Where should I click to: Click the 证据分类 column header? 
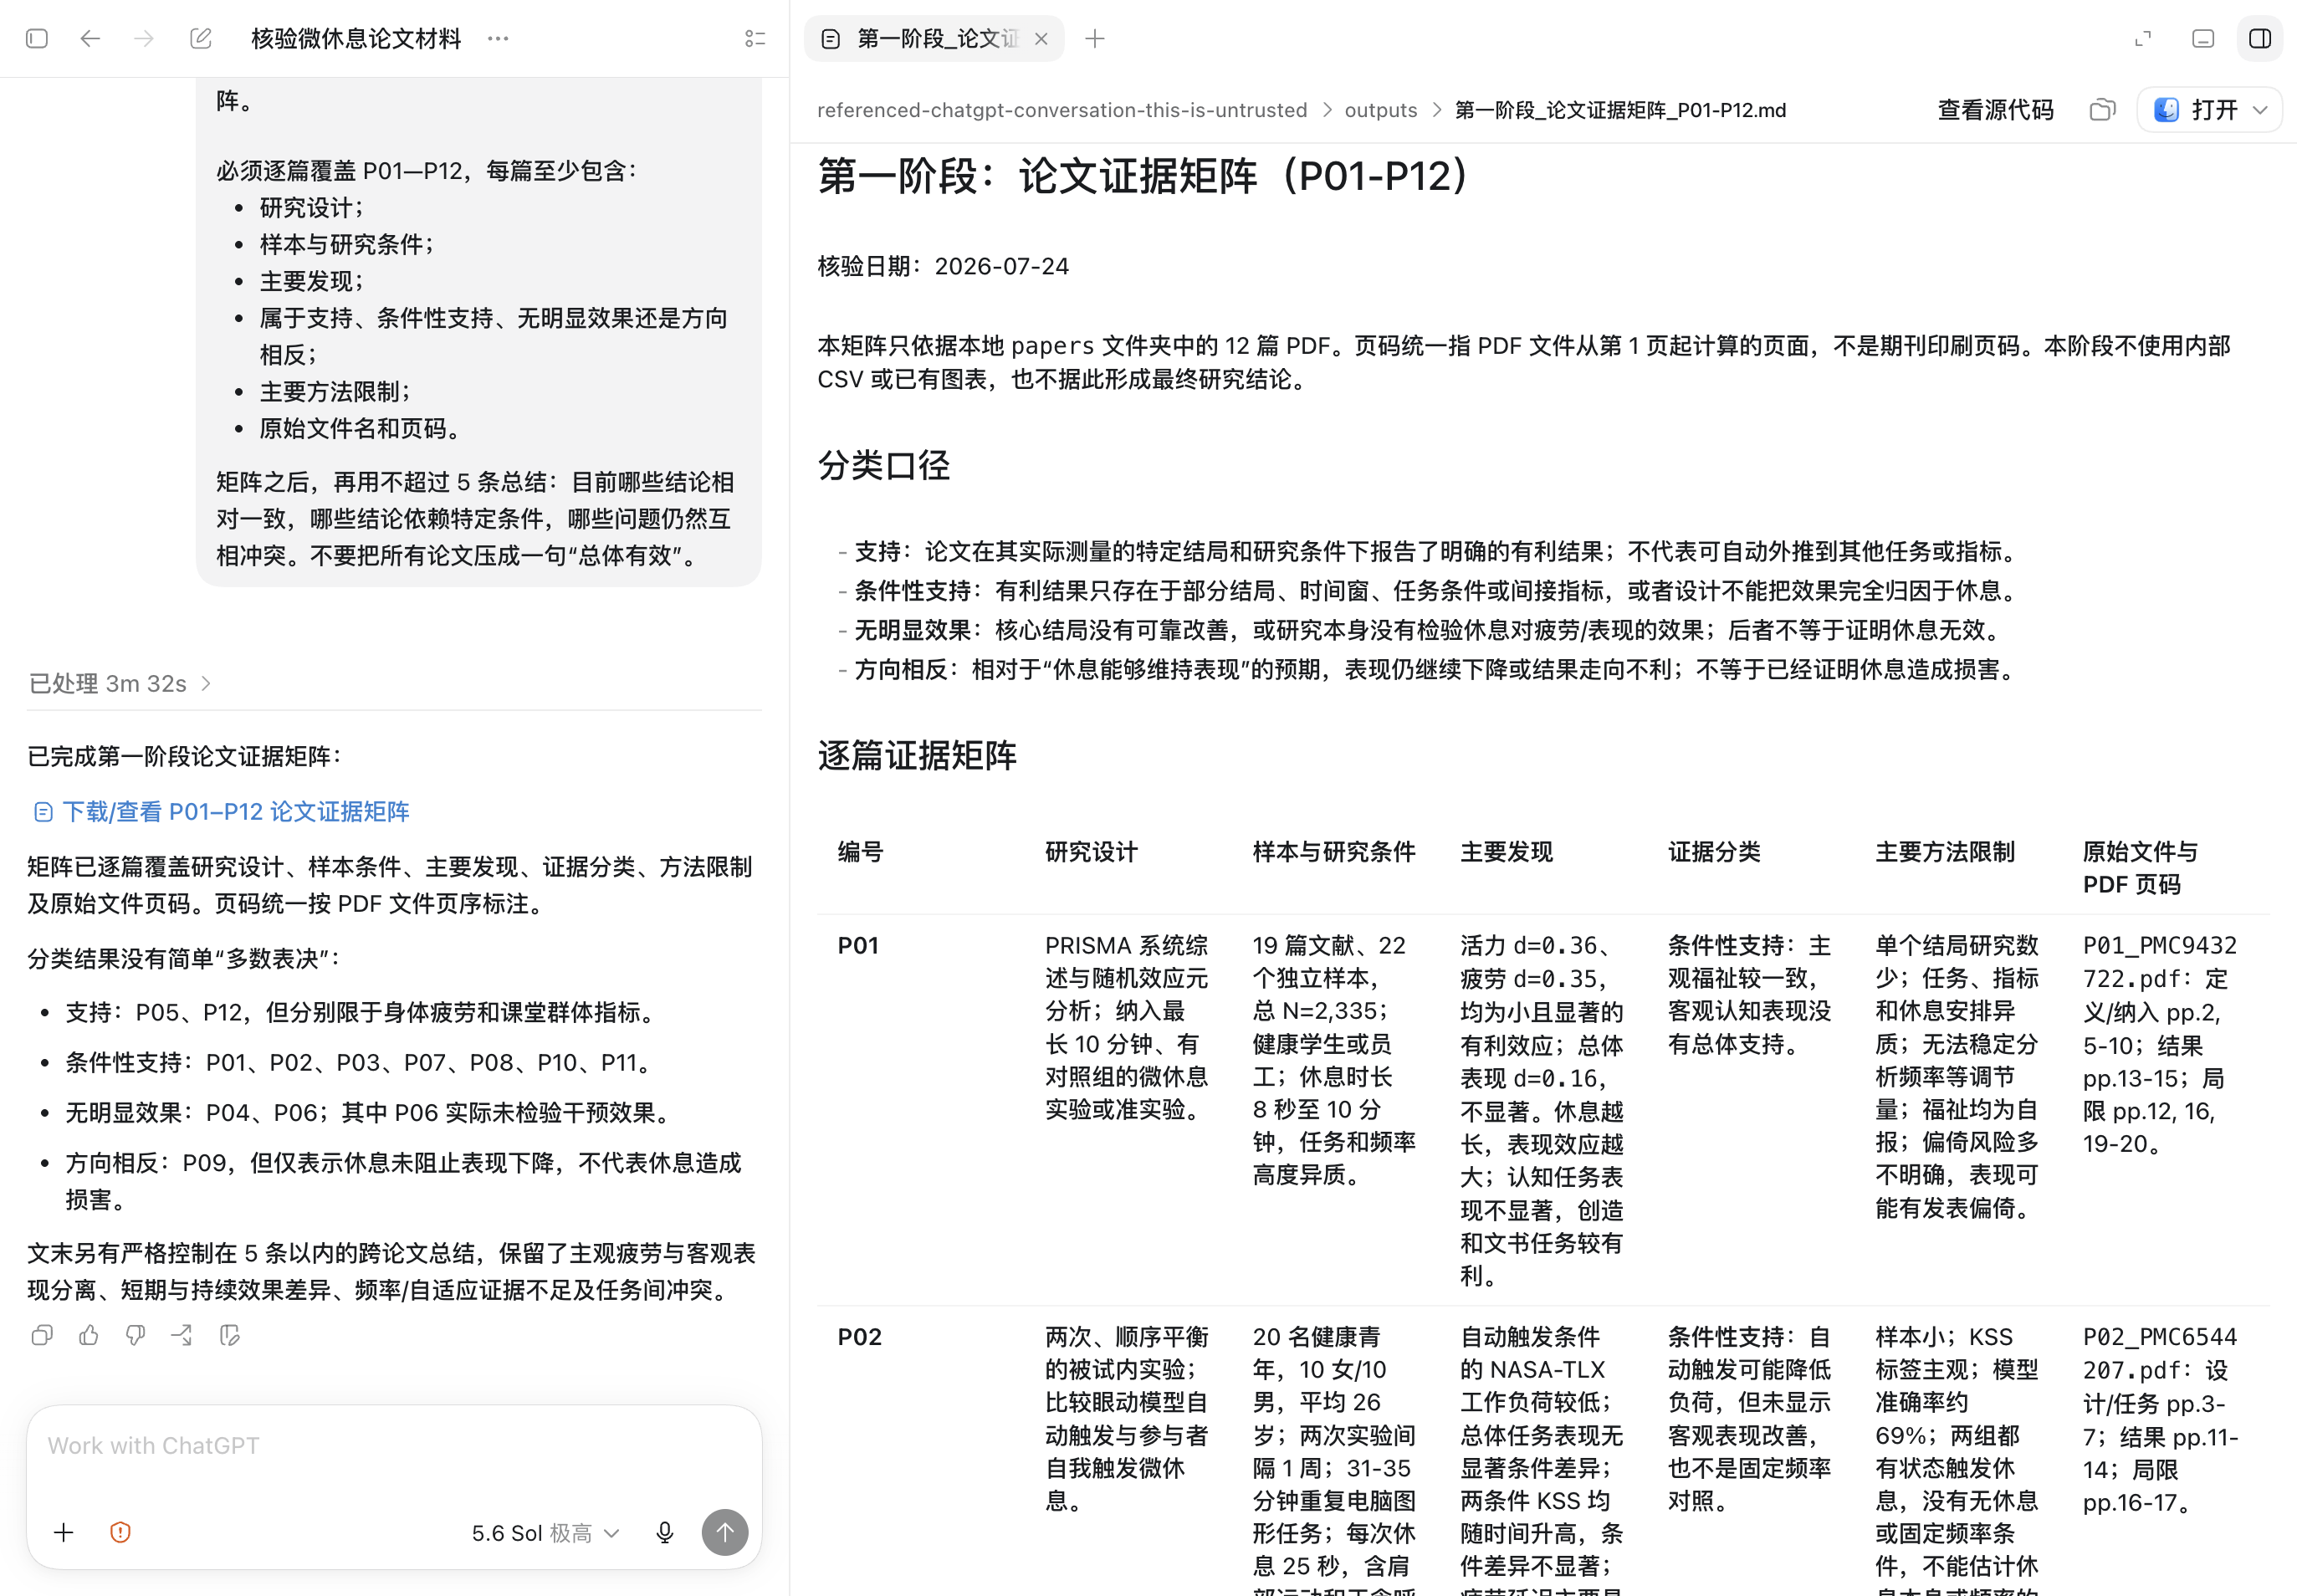1714,852
